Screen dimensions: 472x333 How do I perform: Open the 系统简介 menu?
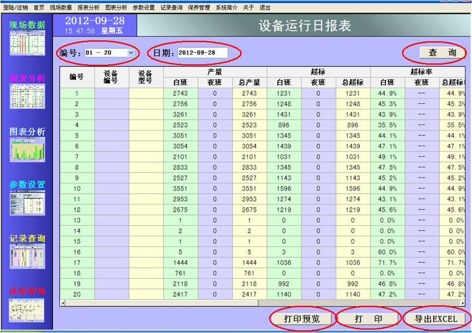tap(226, 8)
